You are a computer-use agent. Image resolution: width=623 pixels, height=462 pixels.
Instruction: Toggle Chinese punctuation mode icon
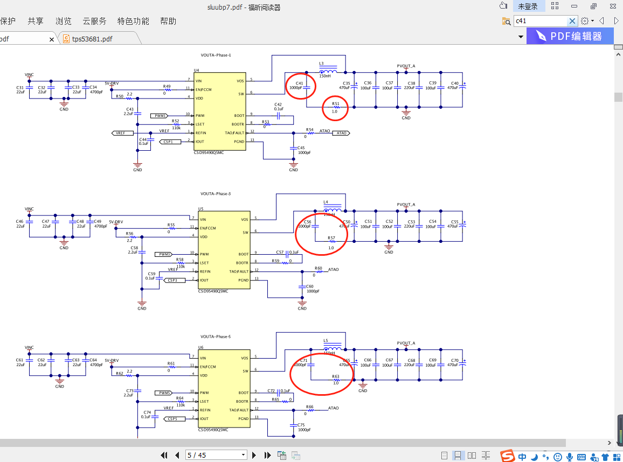[545, 457]
